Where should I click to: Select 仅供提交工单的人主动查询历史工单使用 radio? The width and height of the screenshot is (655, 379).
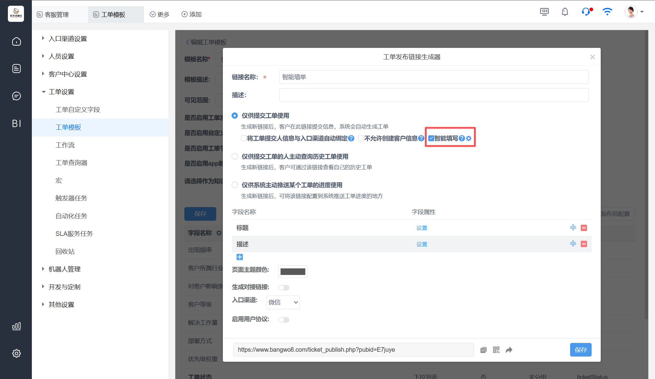tap(235, 156)
